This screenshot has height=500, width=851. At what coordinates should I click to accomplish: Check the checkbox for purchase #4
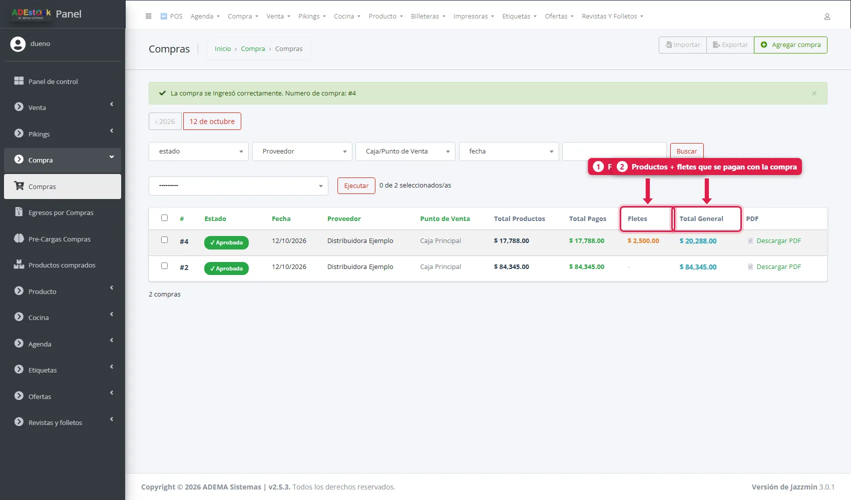tap(164, 240)
